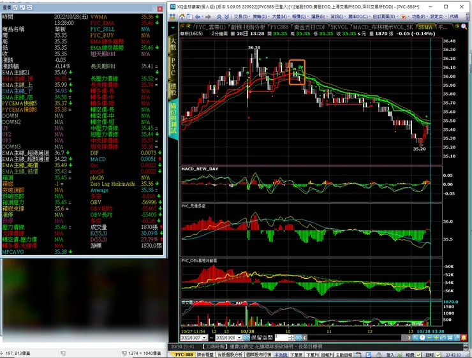Open the start date 2022/10/27 dropdown
The width and height of the screenshot is (472, 358).
point(205,338)
